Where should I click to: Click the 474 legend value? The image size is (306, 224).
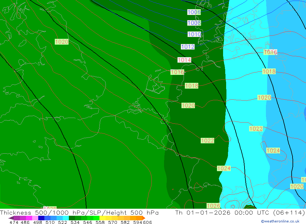pos(14,222)
